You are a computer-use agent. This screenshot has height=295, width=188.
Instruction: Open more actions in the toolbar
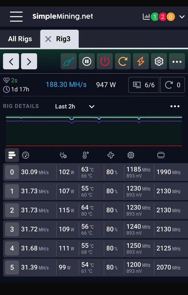pos(177,61)
